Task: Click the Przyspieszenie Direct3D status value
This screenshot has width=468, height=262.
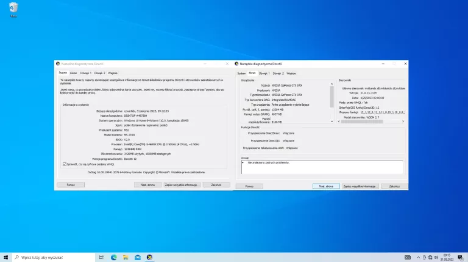Action: [288, 140]
